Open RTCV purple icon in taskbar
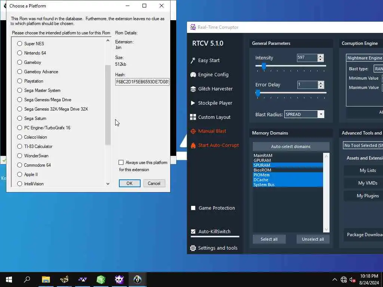The width and height of the screenshot is (383, 287). coord(119,280)
